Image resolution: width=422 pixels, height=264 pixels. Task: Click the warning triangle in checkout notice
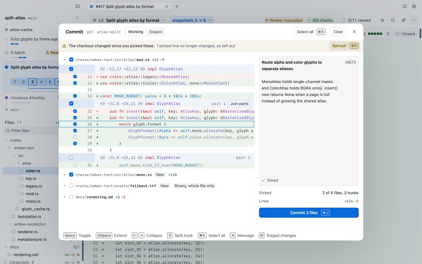(64, 46)
